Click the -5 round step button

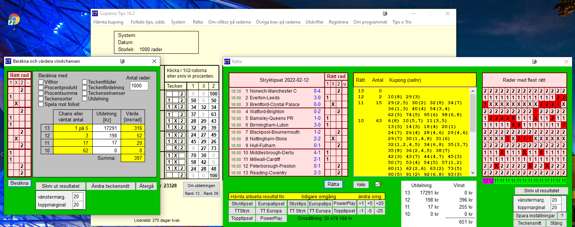370,211
